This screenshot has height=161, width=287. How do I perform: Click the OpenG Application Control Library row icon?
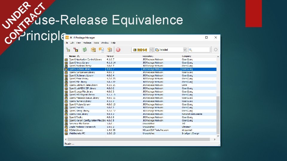(x=66, y=60)
